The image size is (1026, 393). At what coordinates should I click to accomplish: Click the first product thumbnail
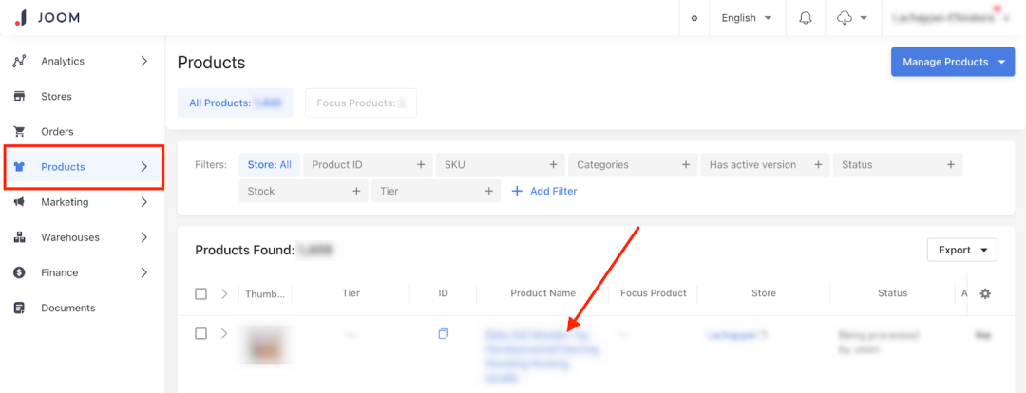265,346
